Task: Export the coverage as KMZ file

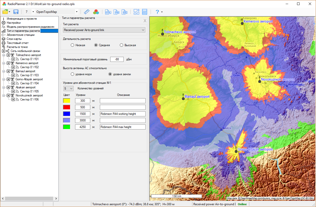Action: (x=125, y=12)
